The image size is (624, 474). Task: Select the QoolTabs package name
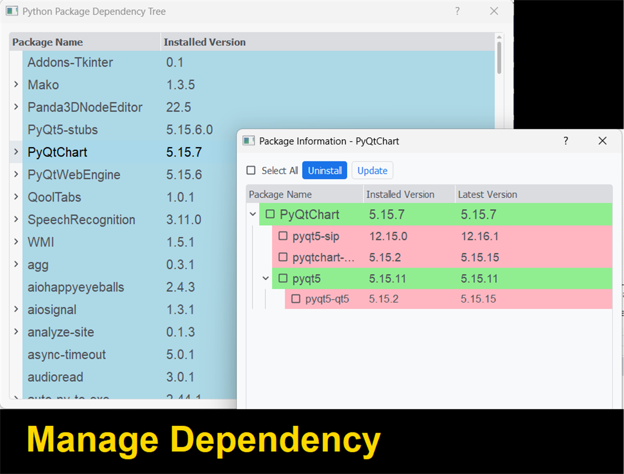click(54, 197)
